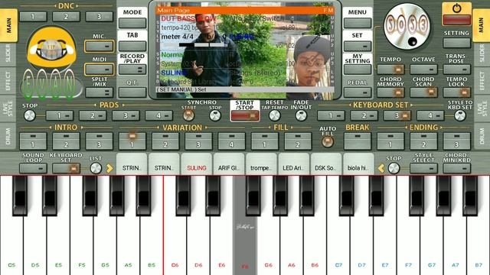
Task: Trigger Pad 4
Action: 158,115
